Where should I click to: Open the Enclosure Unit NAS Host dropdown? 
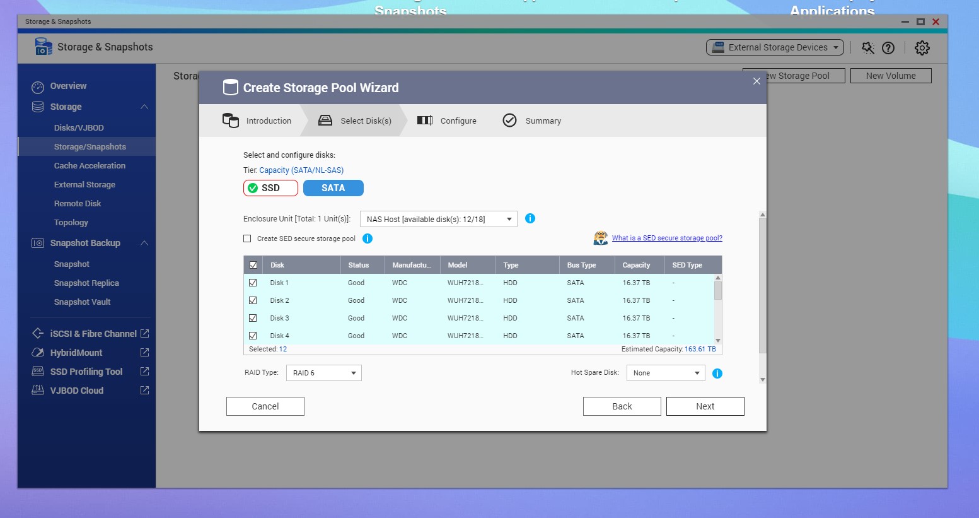pos(438,219)
